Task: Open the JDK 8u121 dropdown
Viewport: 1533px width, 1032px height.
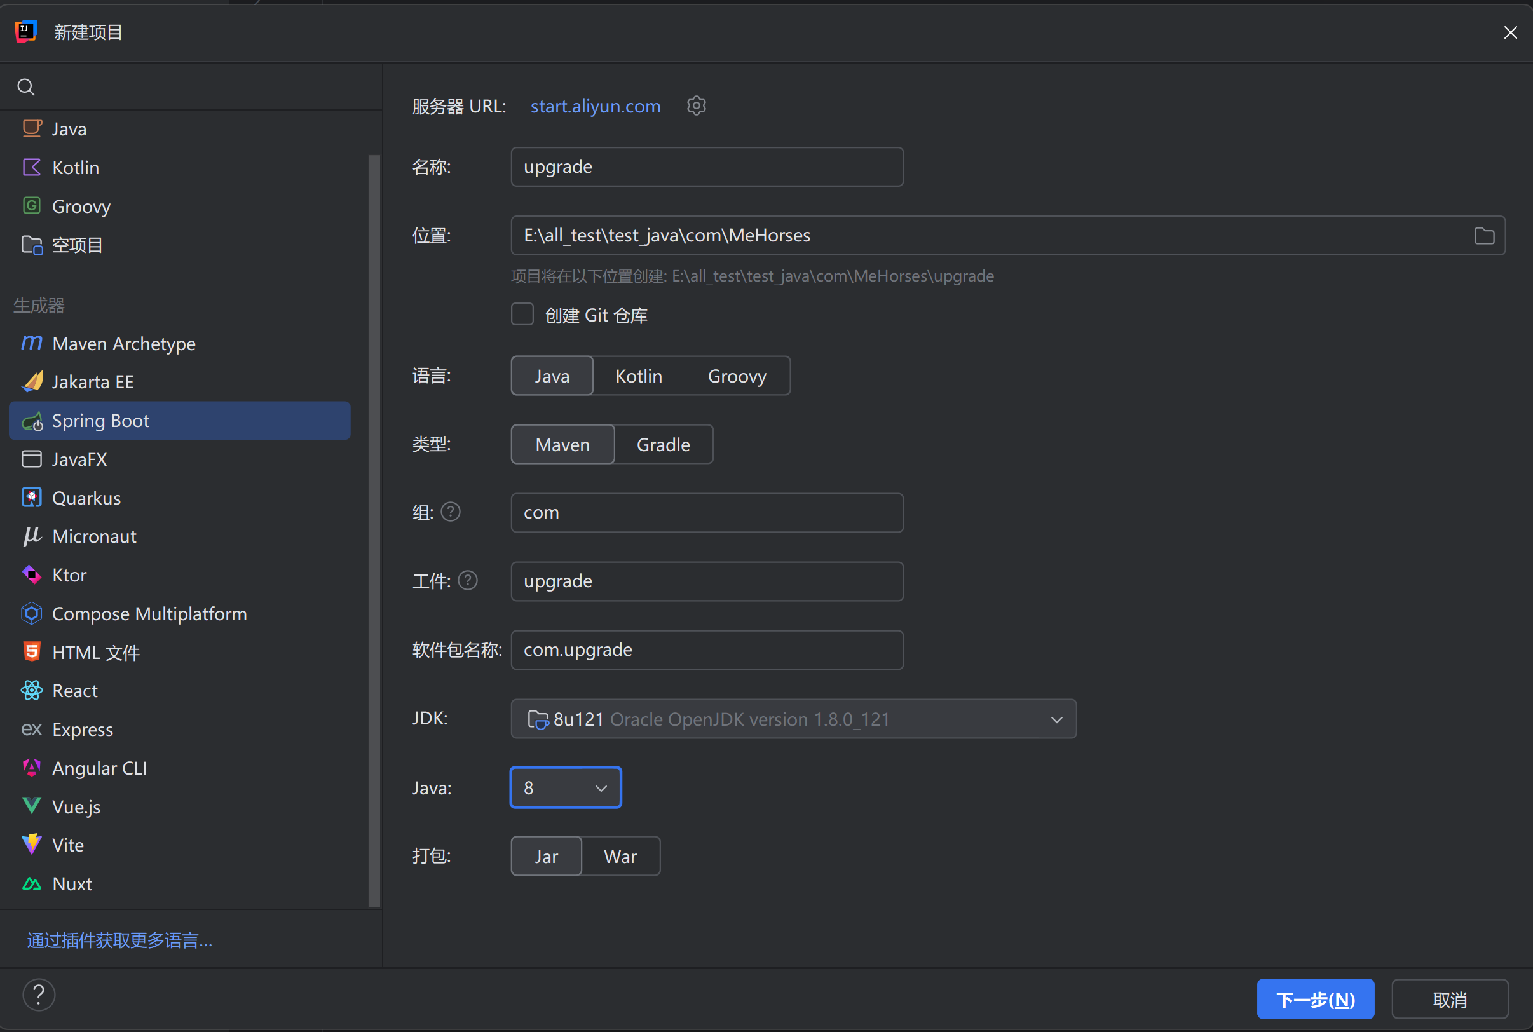Action: click(793, 719)
